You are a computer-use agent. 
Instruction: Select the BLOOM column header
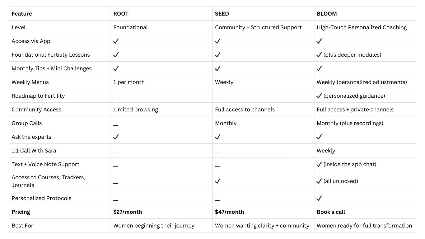[x=327, y=14]
